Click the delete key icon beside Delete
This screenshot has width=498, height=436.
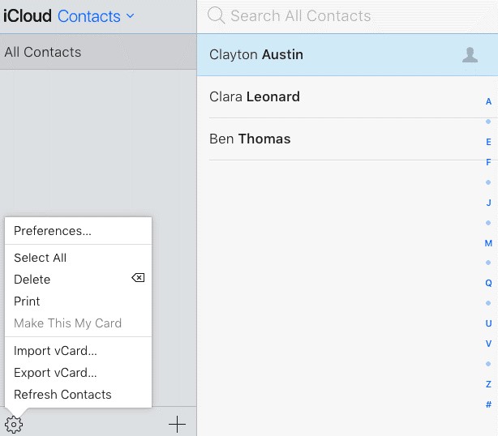coord(138,278)
